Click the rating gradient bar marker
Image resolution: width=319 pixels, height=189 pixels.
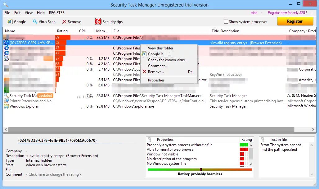click(200, 169)
